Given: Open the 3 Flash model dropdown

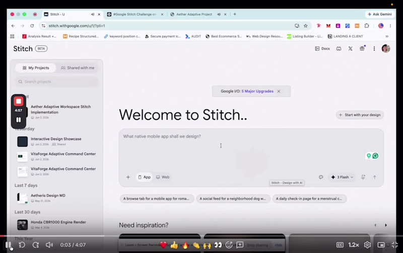Looking at the screenshot, I should (x=342, y=177).
